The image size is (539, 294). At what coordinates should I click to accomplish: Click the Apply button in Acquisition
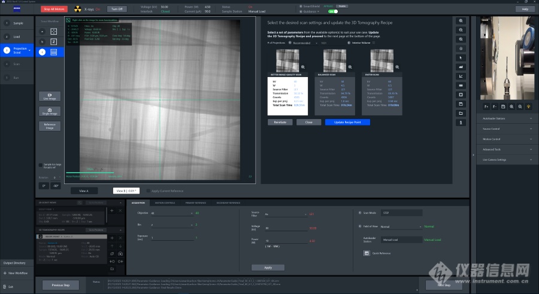tap(268, 268)
